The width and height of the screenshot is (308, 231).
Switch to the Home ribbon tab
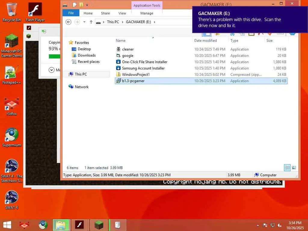[88, 13]
